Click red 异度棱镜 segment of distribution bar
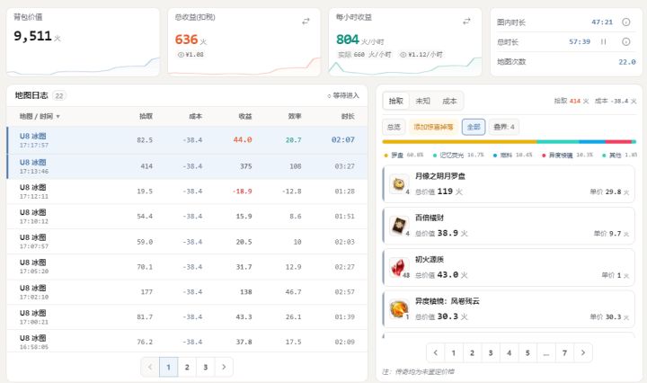Viewport: 647px width, 383px height. tap(618, 141)
